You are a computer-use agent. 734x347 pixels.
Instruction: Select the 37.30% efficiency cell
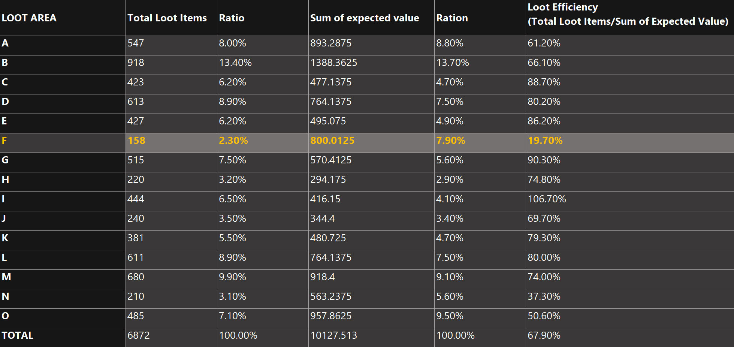[x=544, y=296]
